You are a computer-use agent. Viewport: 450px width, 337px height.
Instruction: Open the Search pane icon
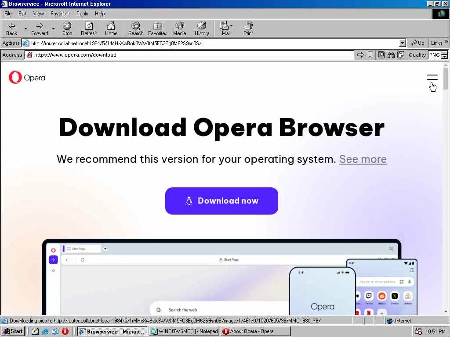(136, 29)
